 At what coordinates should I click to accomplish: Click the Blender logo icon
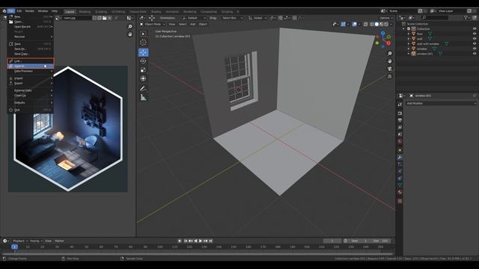[4, 11]
